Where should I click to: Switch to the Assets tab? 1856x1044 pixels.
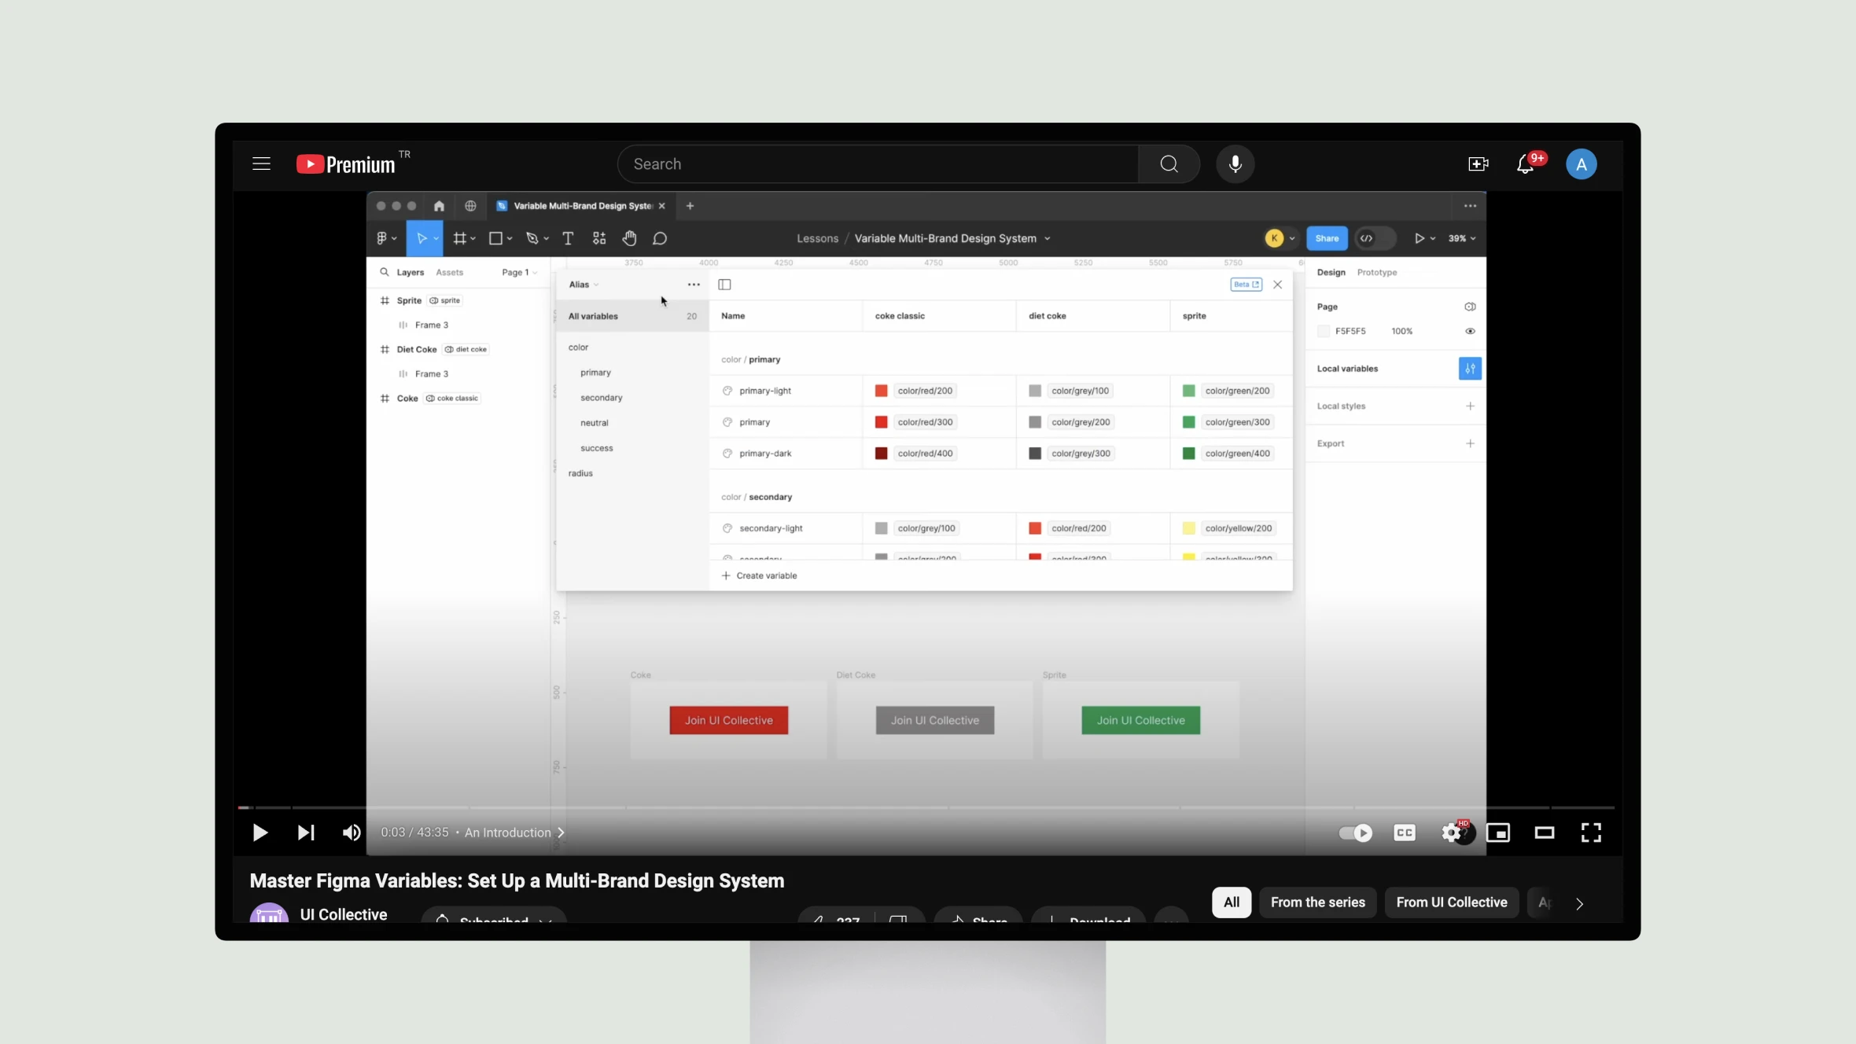pos(449,272)
